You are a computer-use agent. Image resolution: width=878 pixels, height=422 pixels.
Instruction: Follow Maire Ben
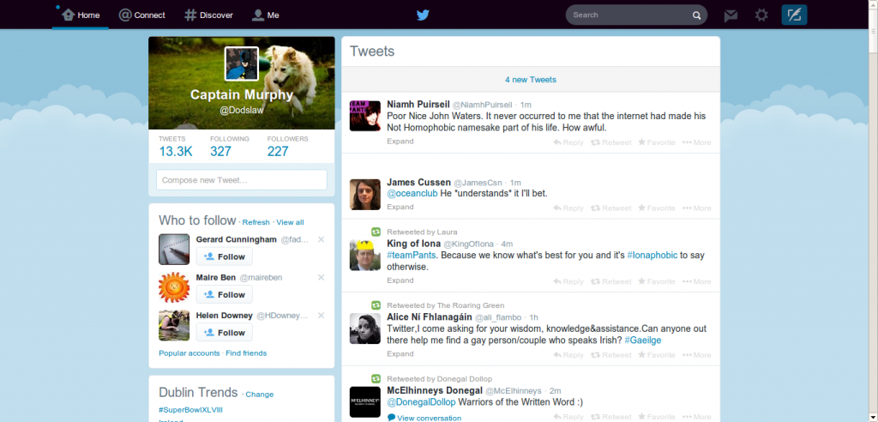coord(224,295)
